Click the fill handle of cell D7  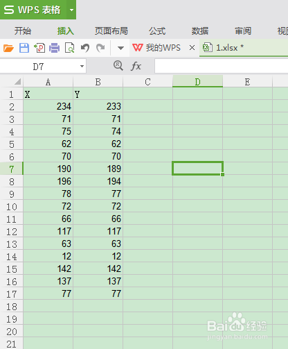tap(222, 174)
